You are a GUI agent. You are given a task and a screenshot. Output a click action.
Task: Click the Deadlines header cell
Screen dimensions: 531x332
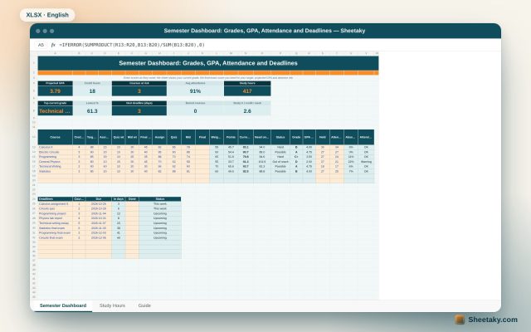click(x=56, y=199)
